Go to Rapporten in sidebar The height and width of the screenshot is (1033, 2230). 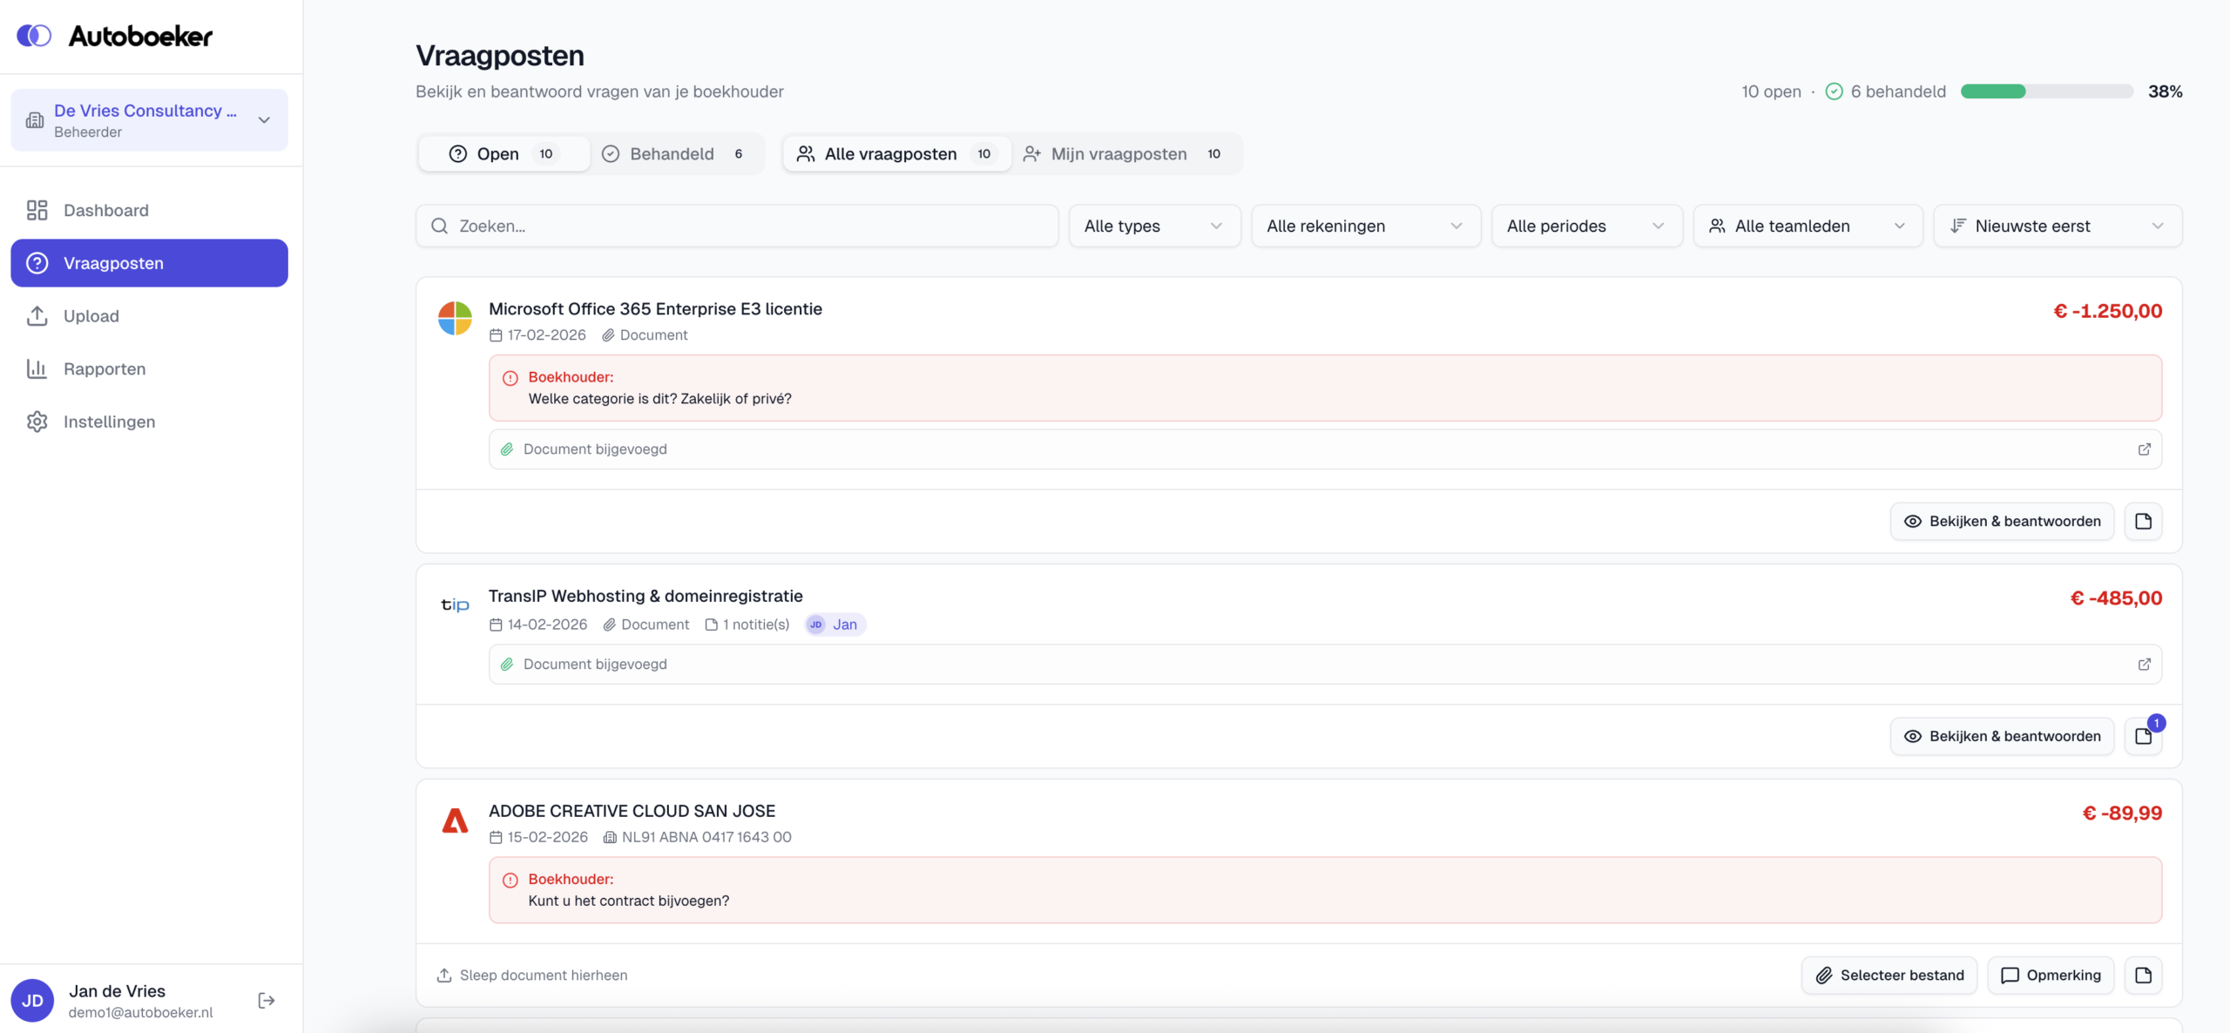[104, 369]
